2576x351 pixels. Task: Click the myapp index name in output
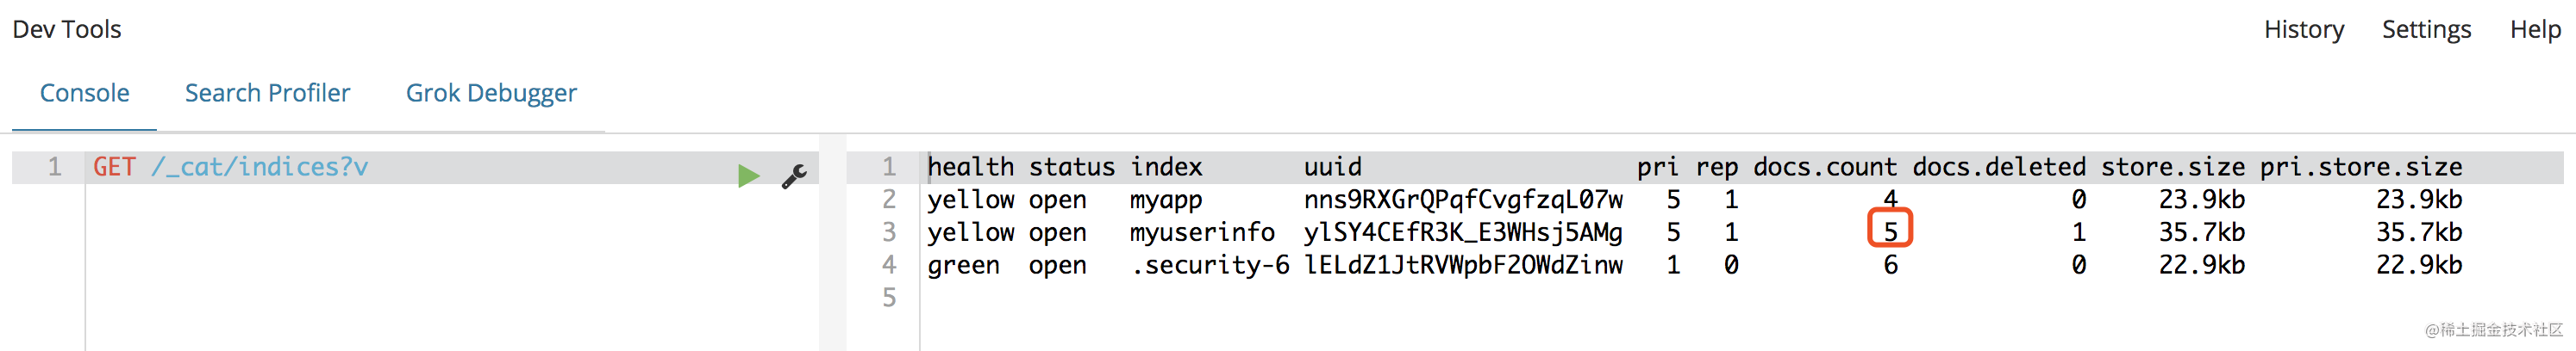click(1166, 200)
